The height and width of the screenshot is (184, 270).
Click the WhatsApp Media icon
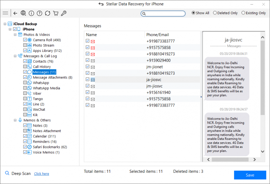(x=30, y=88)
